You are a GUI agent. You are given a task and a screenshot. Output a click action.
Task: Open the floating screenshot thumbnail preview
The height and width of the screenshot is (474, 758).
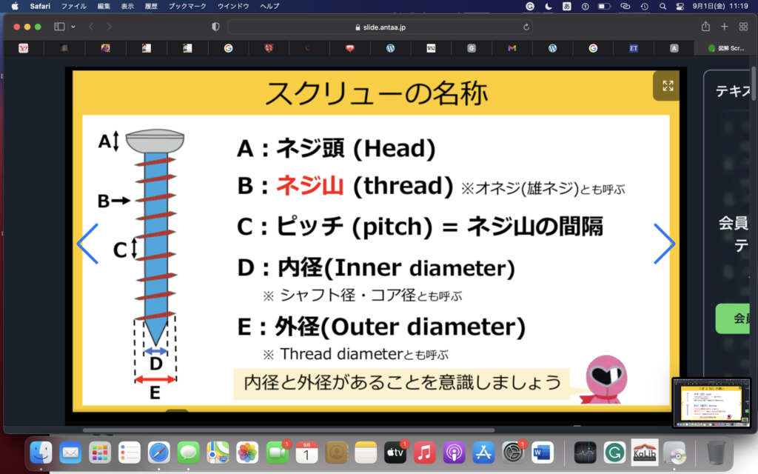713,402
